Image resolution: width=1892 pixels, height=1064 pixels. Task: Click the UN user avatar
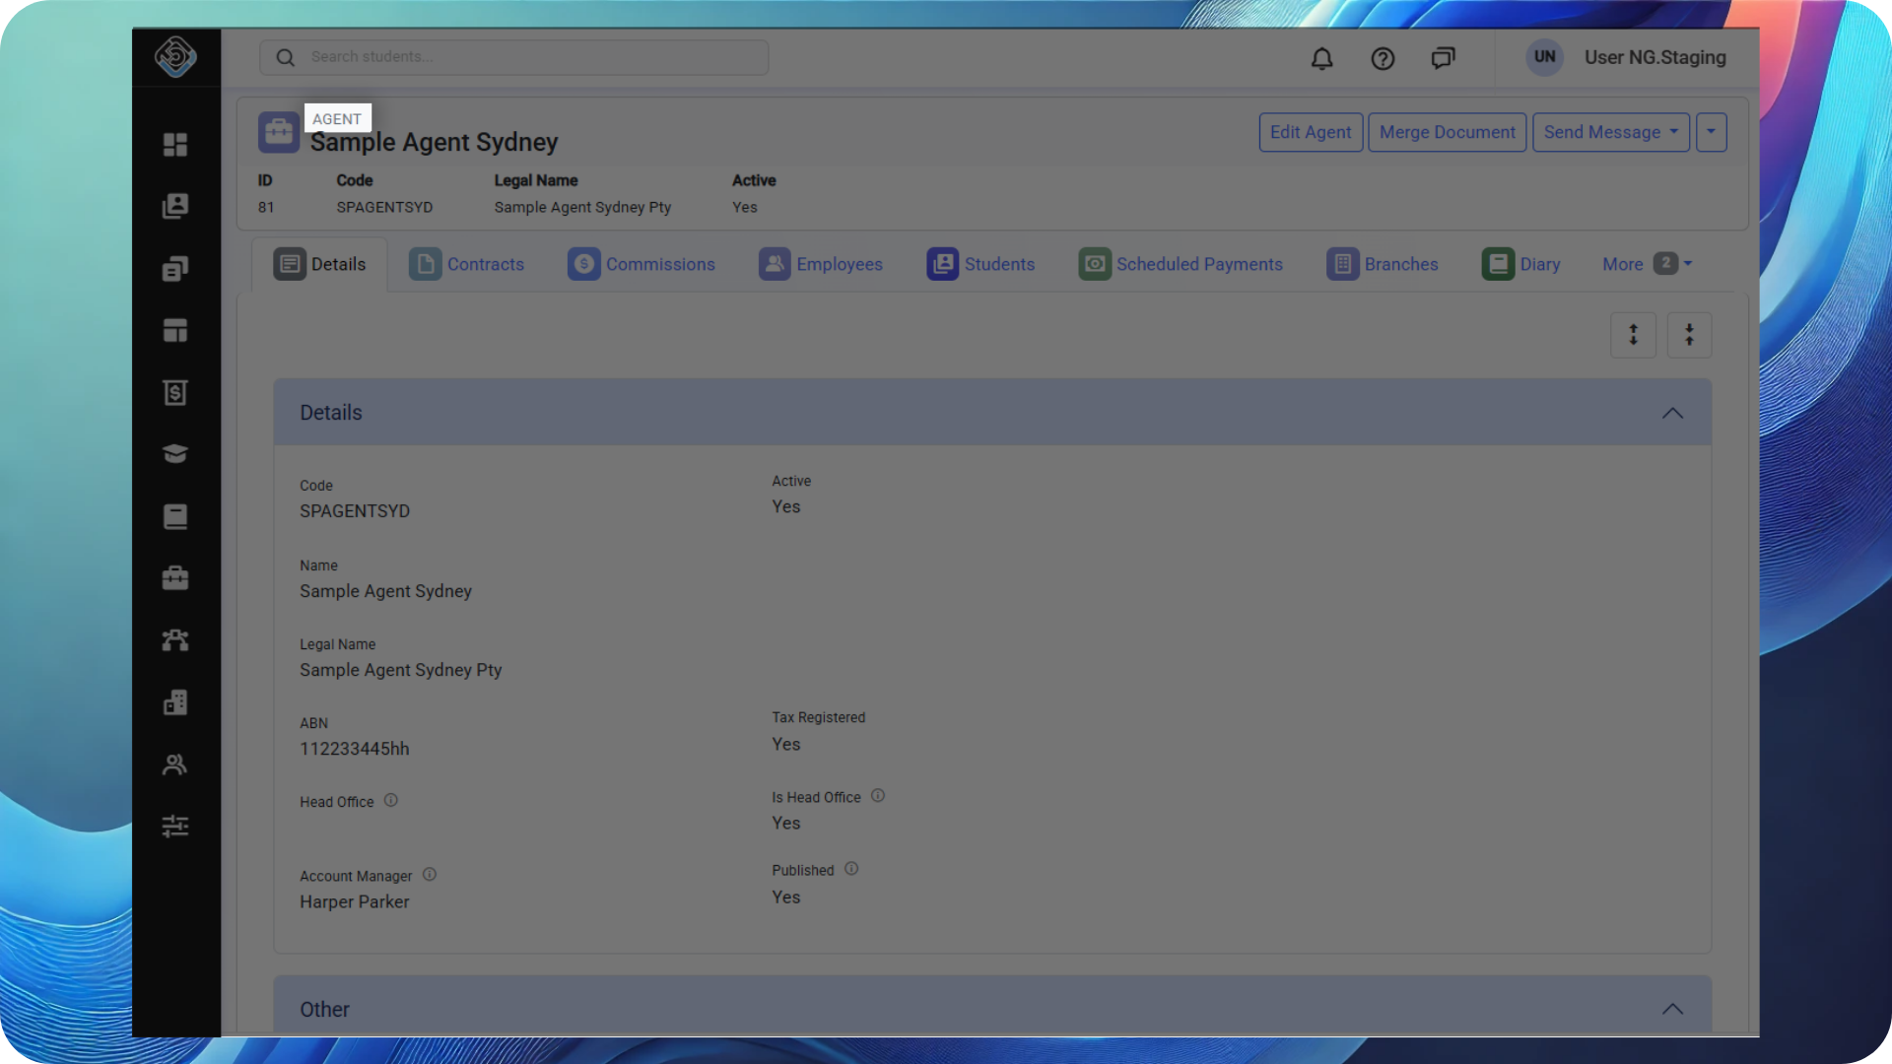point(1545,57)
